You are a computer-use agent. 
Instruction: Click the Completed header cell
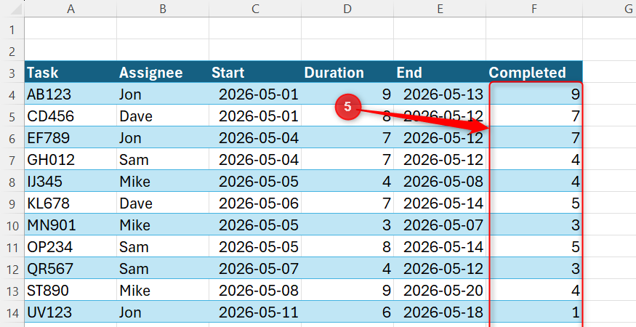tap(534, 72)
